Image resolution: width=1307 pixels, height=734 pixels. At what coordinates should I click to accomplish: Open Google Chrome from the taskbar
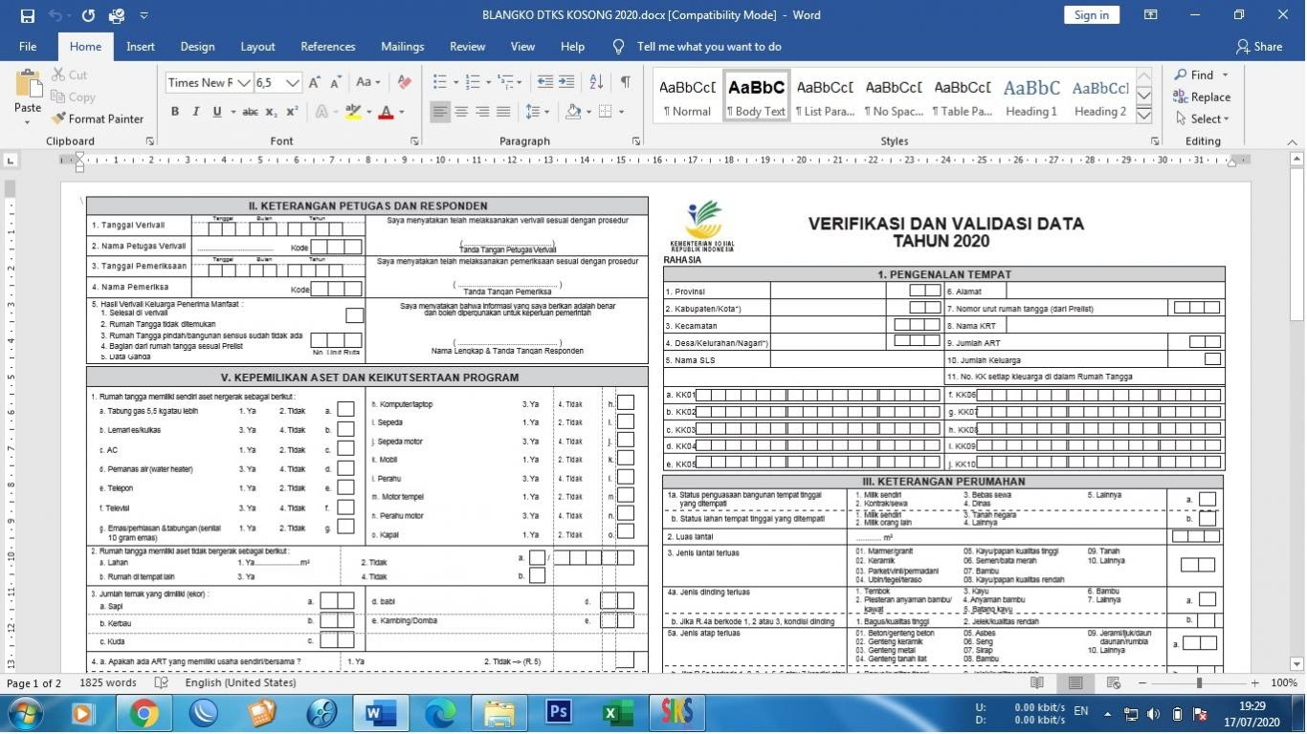144,713
